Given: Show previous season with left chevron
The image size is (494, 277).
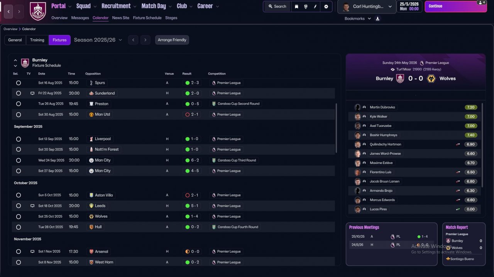Looking at the screenshot, I should (x=133, y=40).
